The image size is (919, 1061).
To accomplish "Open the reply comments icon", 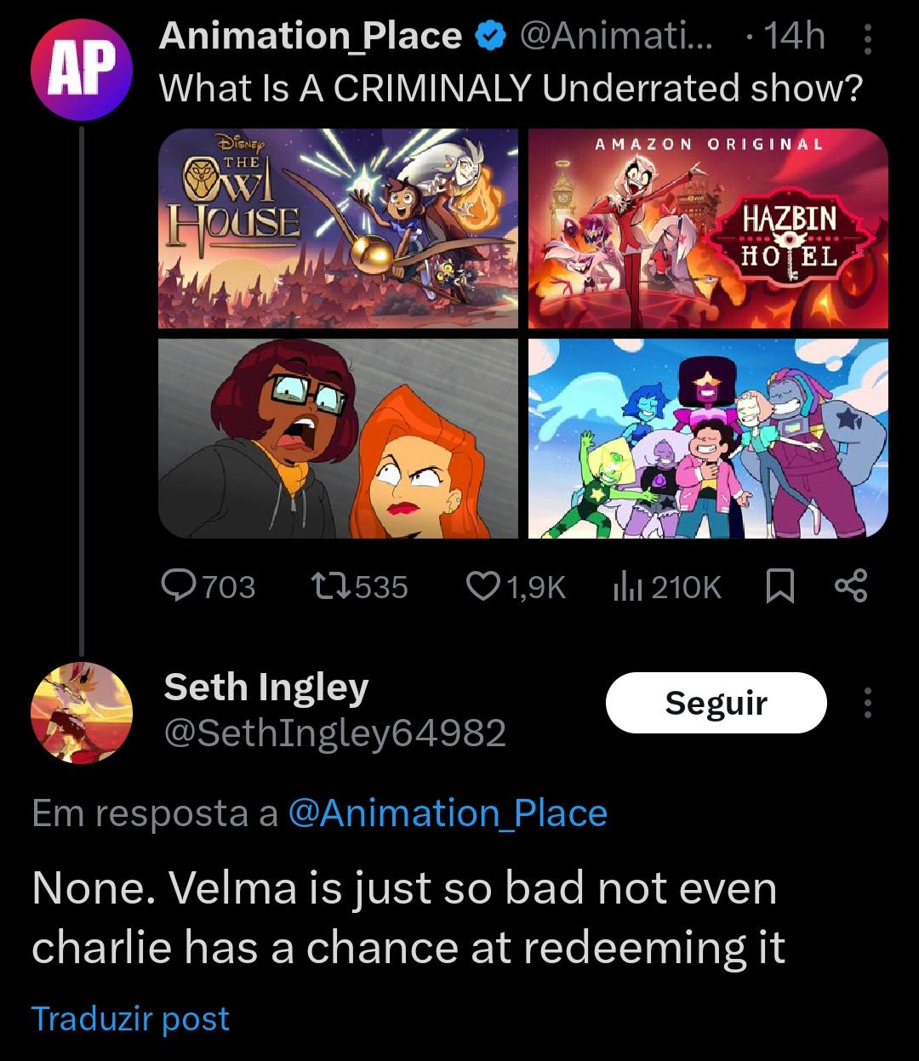I will point(178,586).
